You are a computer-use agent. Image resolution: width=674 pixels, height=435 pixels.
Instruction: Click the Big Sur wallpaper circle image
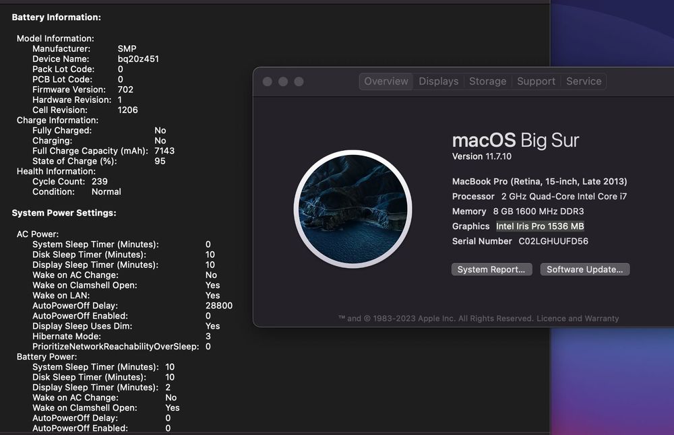pyautogui.click(x=353, y=209)
